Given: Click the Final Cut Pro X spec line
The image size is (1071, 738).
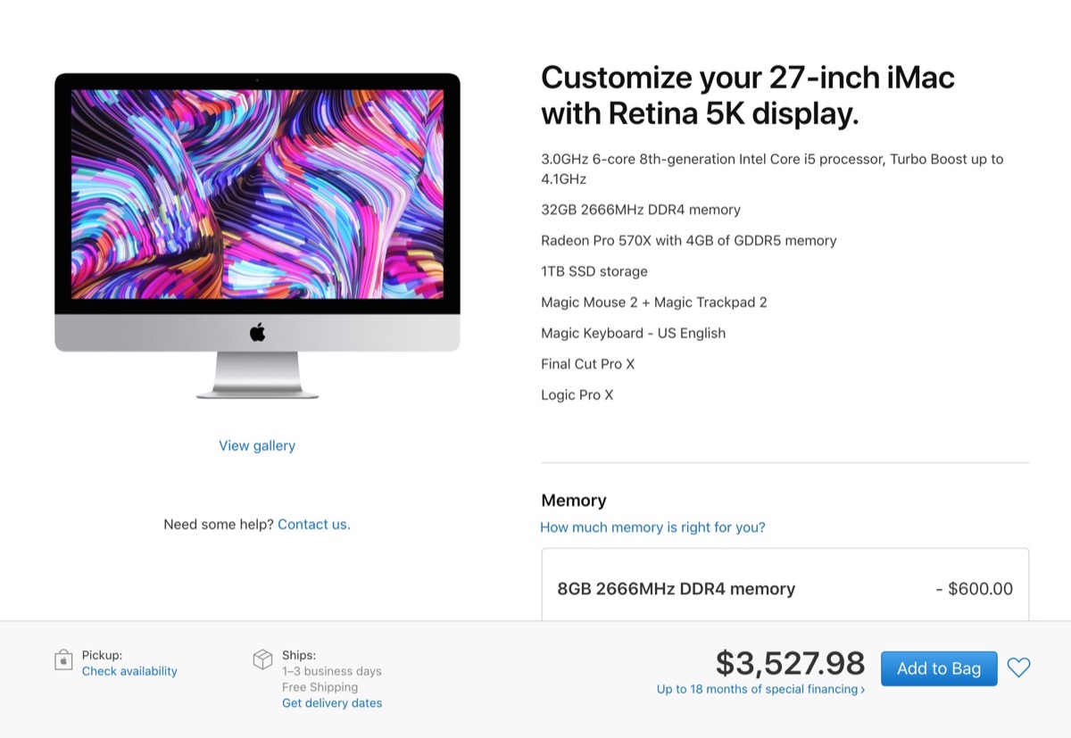Looking at the screenshot, I should click(587, 364).
